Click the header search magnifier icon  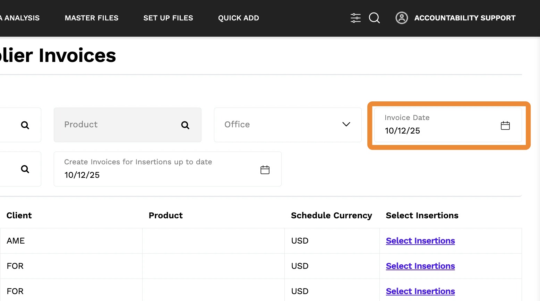click(374, 18)
